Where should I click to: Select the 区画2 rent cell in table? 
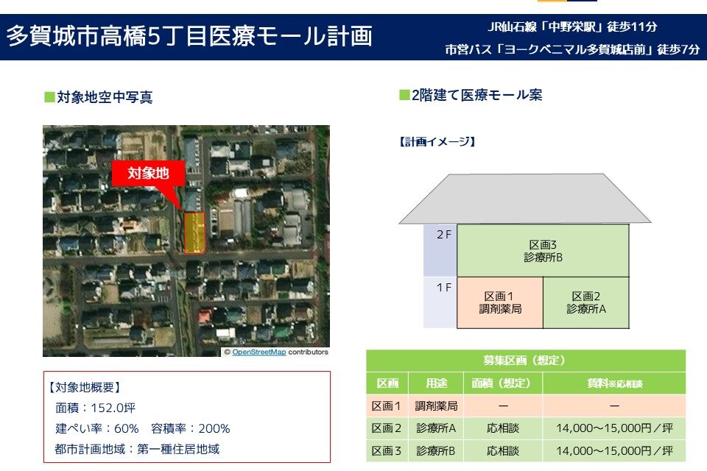(613, 428)
